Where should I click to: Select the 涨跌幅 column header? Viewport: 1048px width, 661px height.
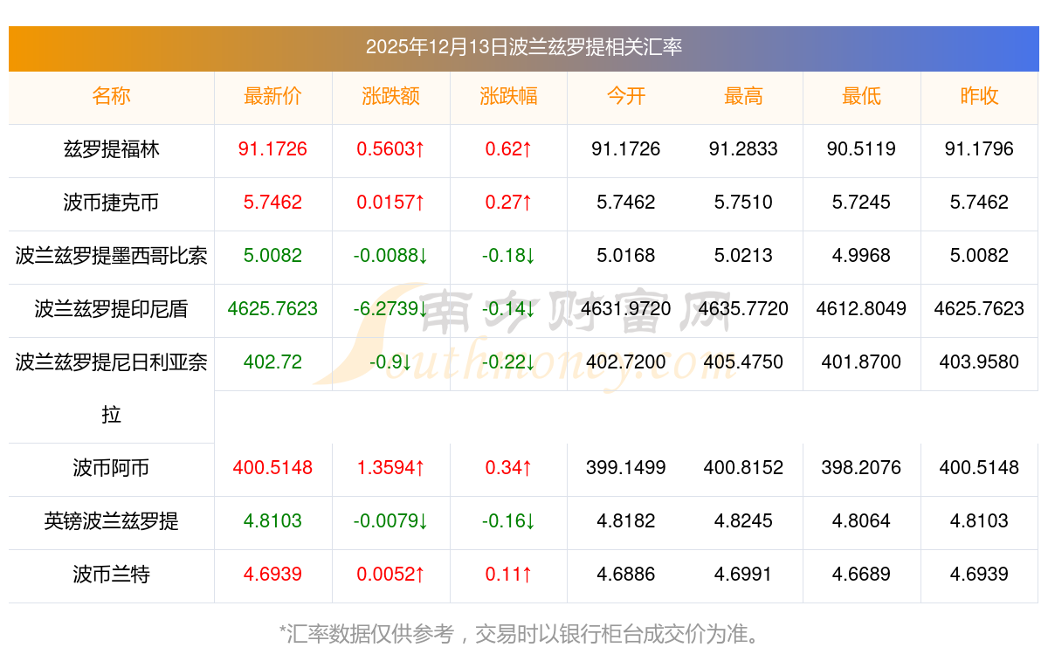click(x=508, y=96)
